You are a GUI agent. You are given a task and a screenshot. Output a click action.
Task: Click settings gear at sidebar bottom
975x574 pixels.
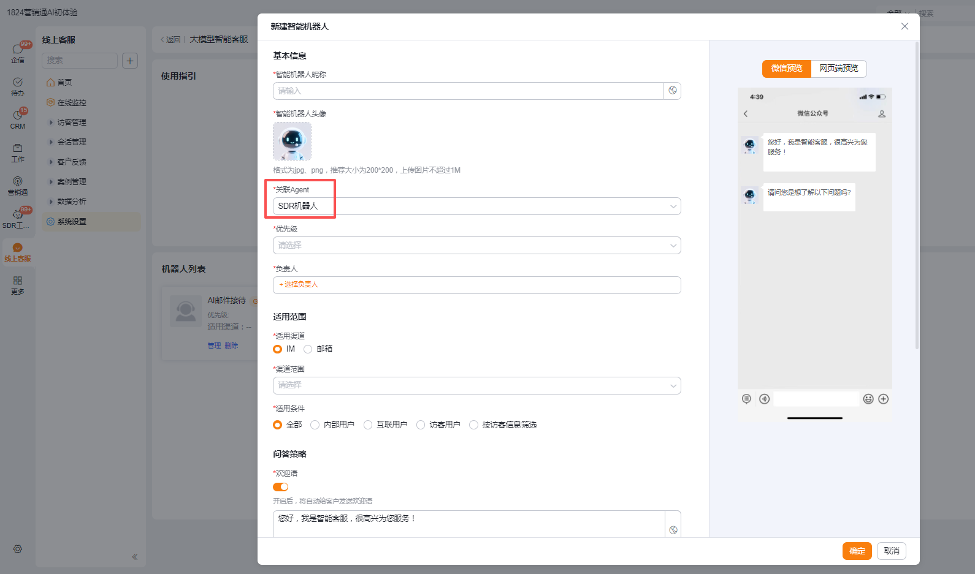[x=18, y=549]
